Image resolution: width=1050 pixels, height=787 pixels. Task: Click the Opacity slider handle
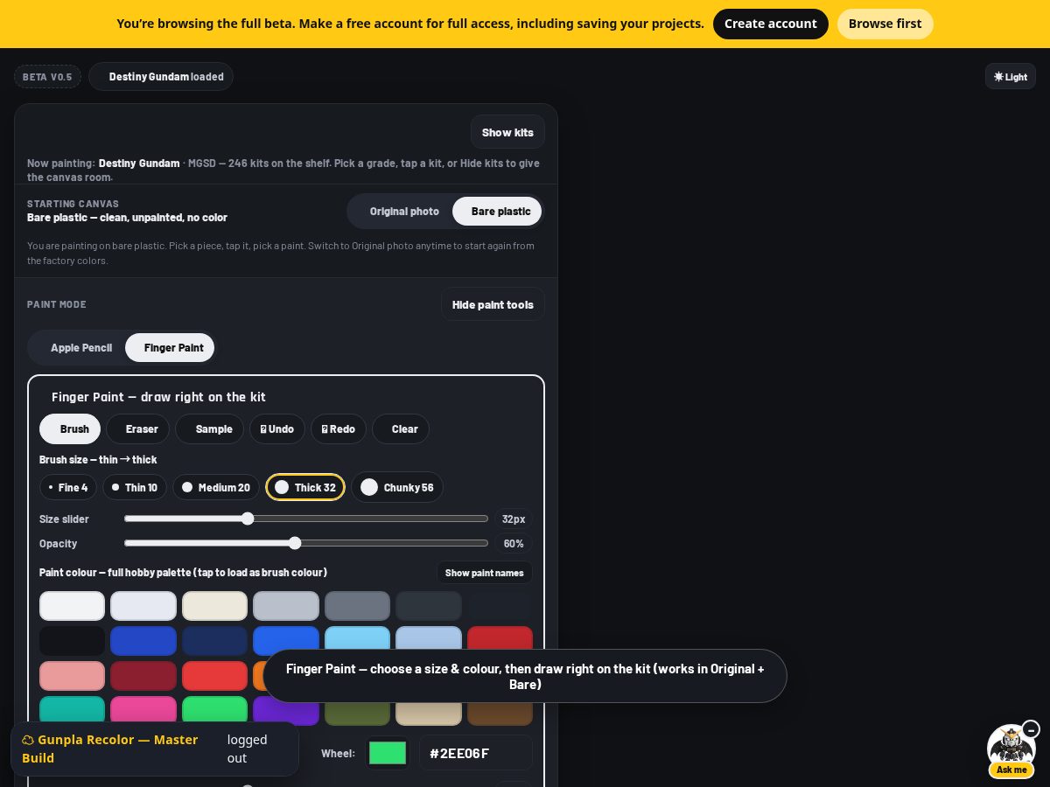point(295,543)
